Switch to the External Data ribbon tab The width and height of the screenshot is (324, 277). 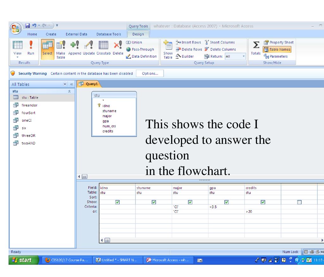(77, 34)
